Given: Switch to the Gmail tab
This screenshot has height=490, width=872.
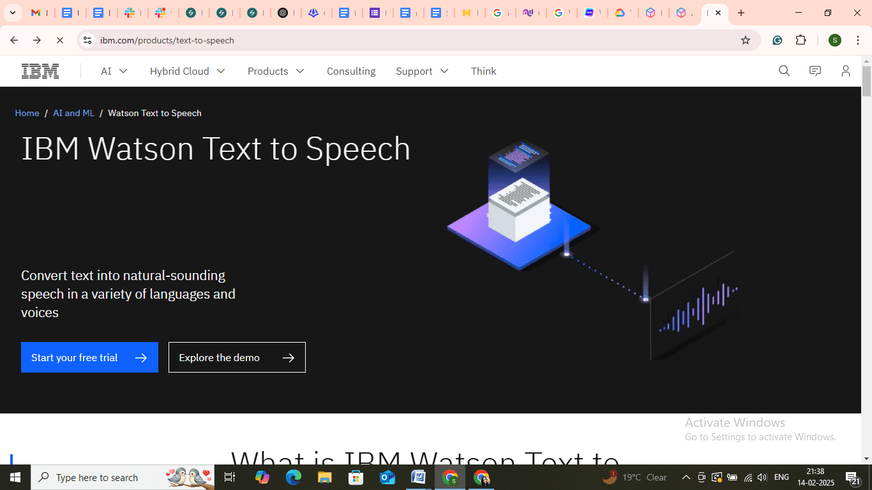Looking at the screenshot, I should pos(38,13).
